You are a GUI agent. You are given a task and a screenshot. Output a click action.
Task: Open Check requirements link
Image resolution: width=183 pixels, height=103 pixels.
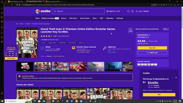coord(59,56)
